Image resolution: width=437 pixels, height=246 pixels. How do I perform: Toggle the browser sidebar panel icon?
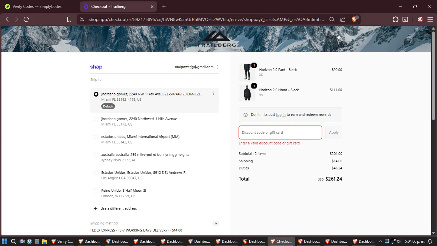point(405,19)
